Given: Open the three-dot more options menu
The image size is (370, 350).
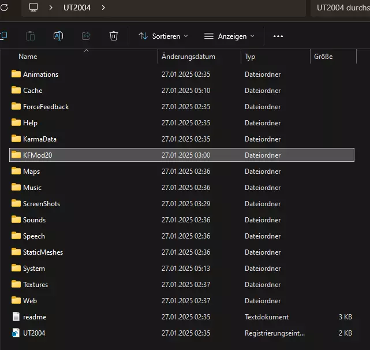Looking at the screenshot, I should [278, 36].
